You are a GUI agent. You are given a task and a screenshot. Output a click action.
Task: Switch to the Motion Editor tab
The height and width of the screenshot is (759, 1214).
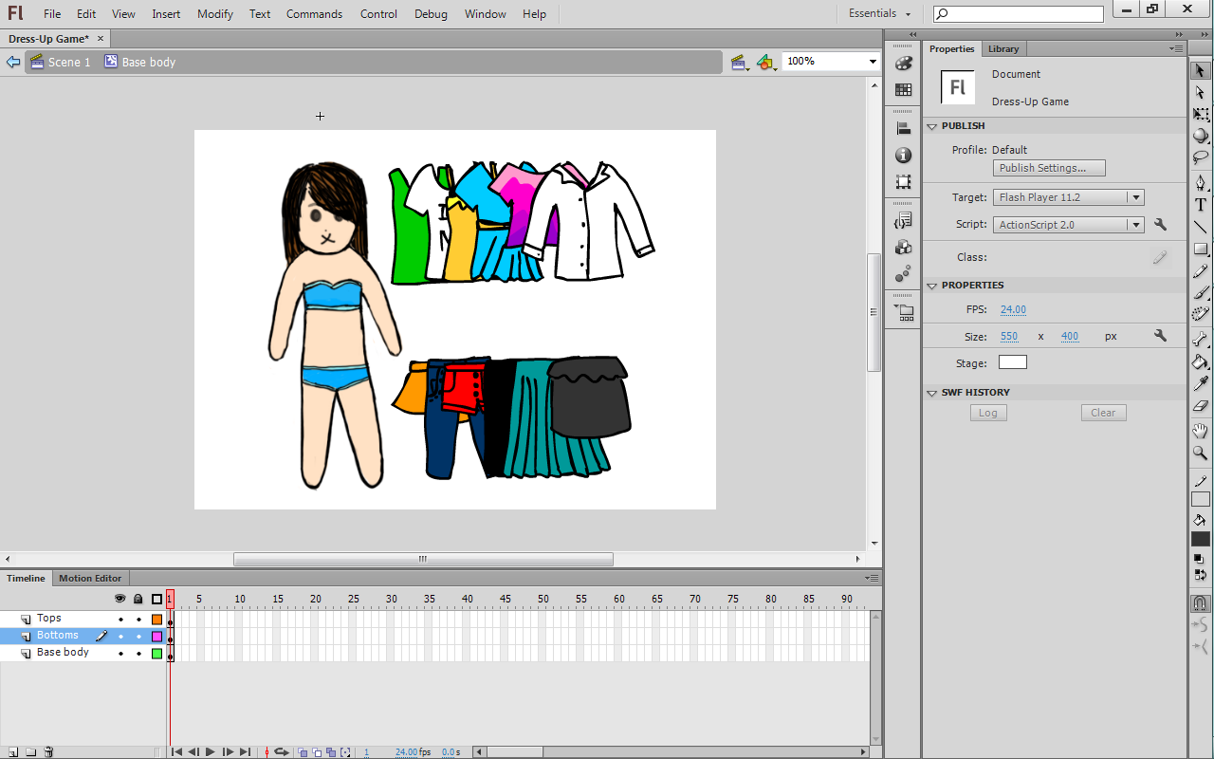(x=90, y=578)
